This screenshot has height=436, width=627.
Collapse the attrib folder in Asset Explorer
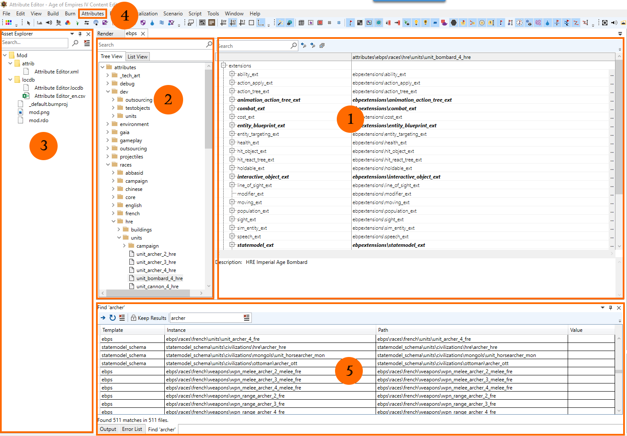coord(10,63)
